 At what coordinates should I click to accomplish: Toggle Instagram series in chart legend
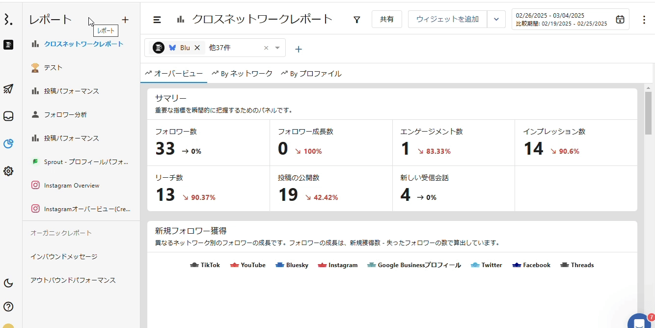click(337, 265)
